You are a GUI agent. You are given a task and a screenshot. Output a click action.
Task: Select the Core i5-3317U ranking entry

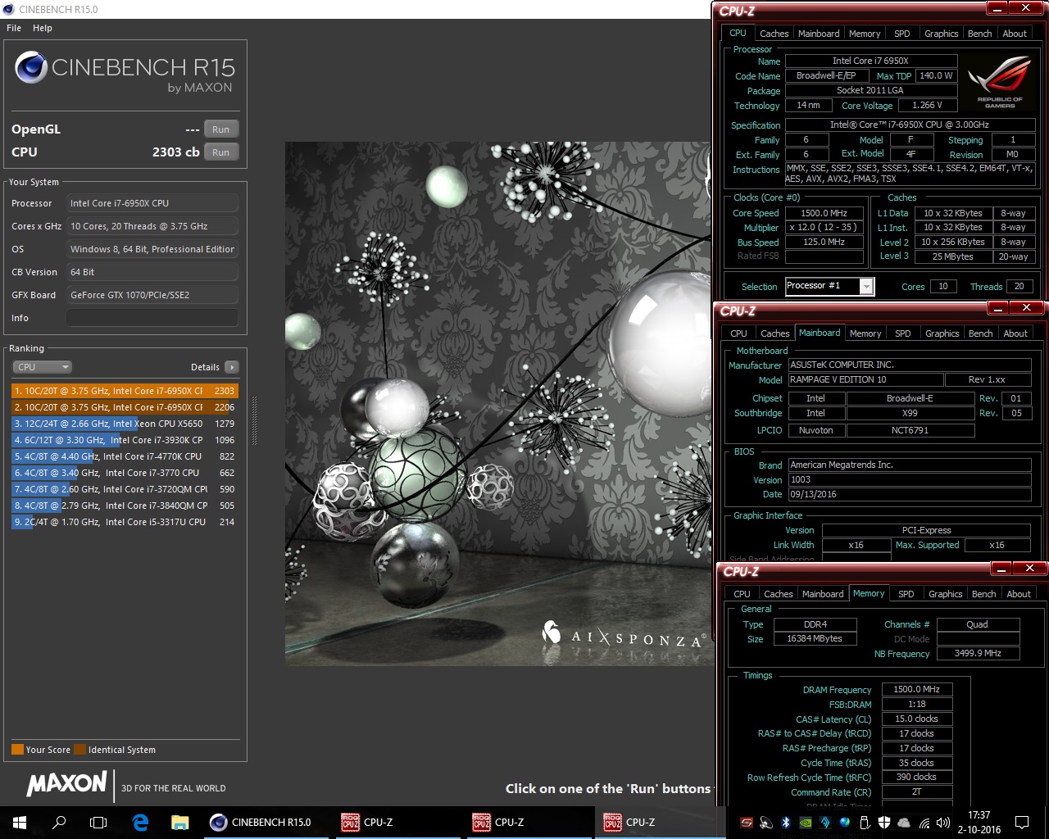[125, 522]
